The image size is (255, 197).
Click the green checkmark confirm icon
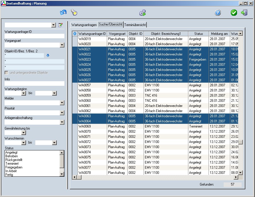pos(234,13)
